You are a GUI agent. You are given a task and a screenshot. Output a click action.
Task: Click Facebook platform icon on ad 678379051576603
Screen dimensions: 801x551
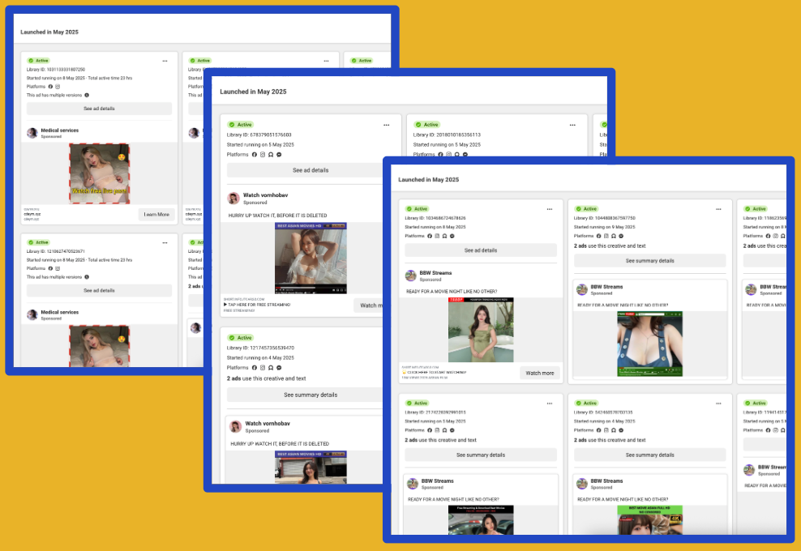pyautogui.click(x=255, y=155)
